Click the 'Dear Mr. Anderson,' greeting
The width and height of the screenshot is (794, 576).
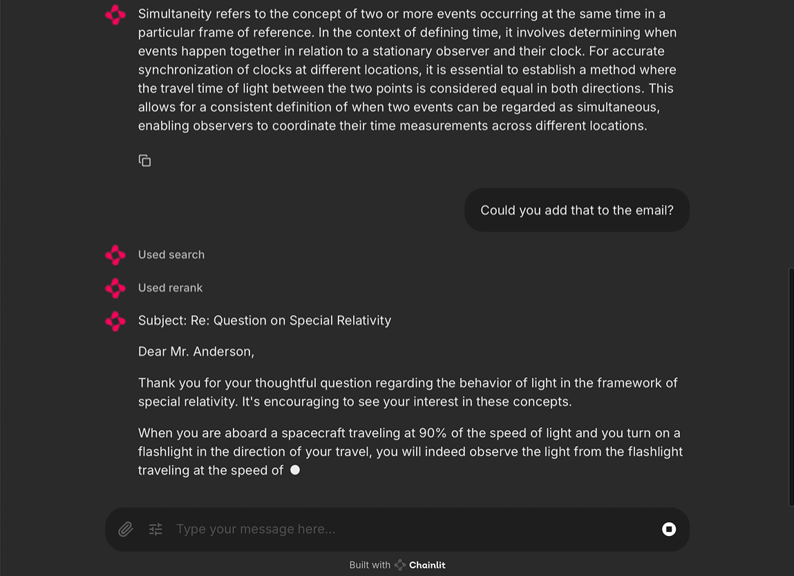(x=196, y=352)
